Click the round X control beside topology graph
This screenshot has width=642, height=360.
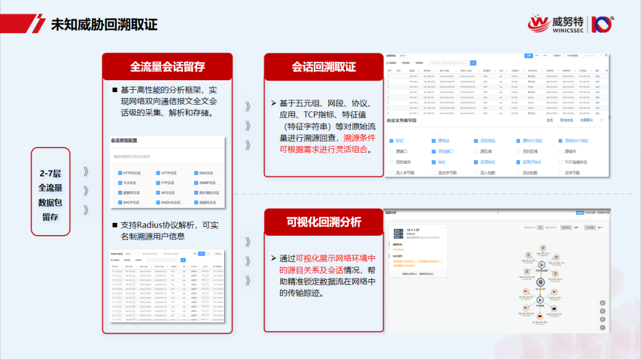pyautogui.click(x=602, y=303)
